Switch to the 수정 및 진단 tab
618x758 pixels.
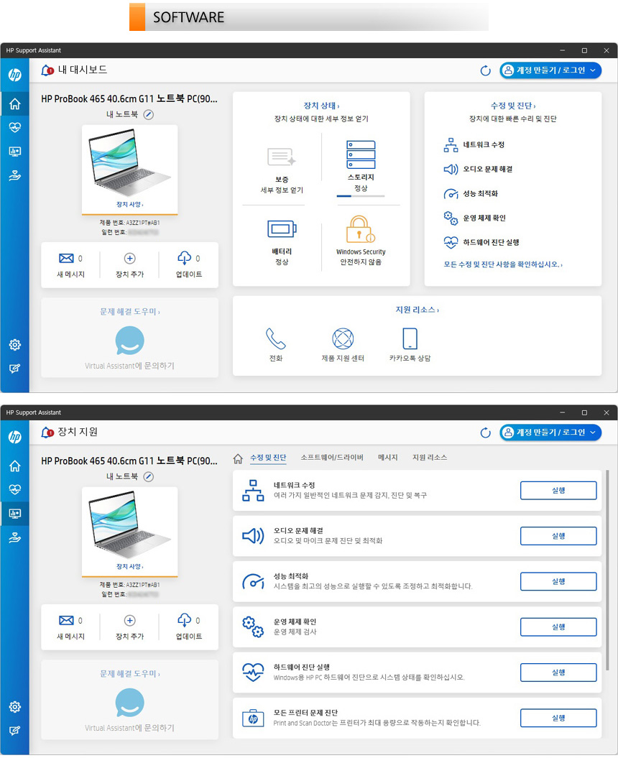pyautogui.click(x=268, y=458)
